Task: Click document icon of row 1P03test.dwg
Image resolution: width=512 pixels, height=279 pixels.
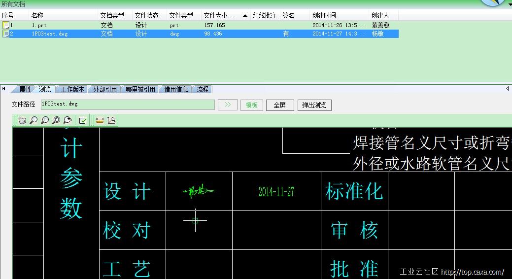Action: click(x=5, y=34)
